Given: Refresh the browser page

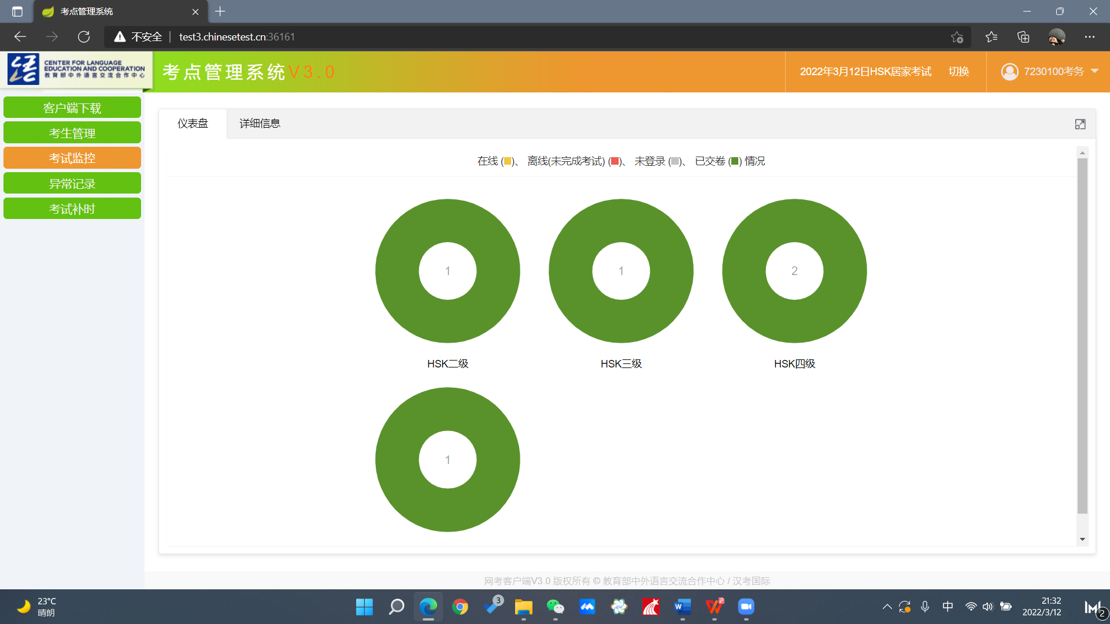Looking at the screenshot, I should 84,37.
